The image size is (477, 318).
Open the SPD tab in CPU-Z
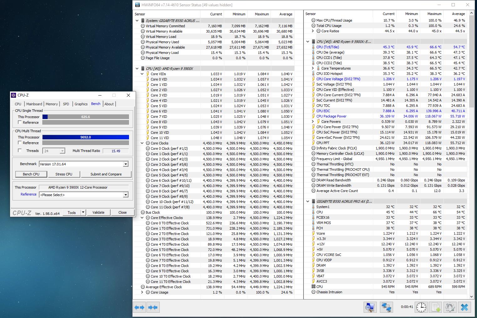click(x=66, y=104)
